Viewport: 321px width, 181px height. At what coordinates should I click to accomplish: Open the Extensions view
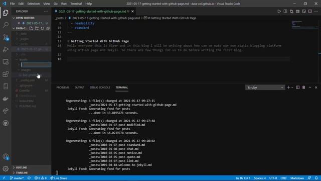click(x=6, y=74)
